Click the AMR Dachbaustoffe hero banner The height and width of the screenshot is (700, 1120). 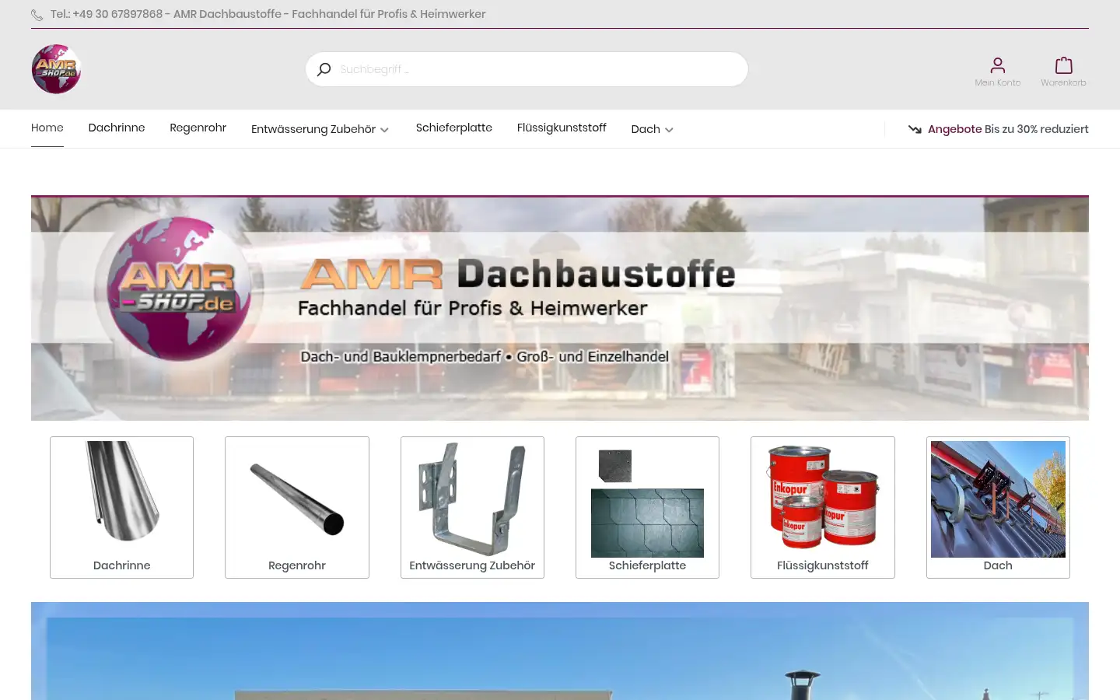[x=560, y=308]
